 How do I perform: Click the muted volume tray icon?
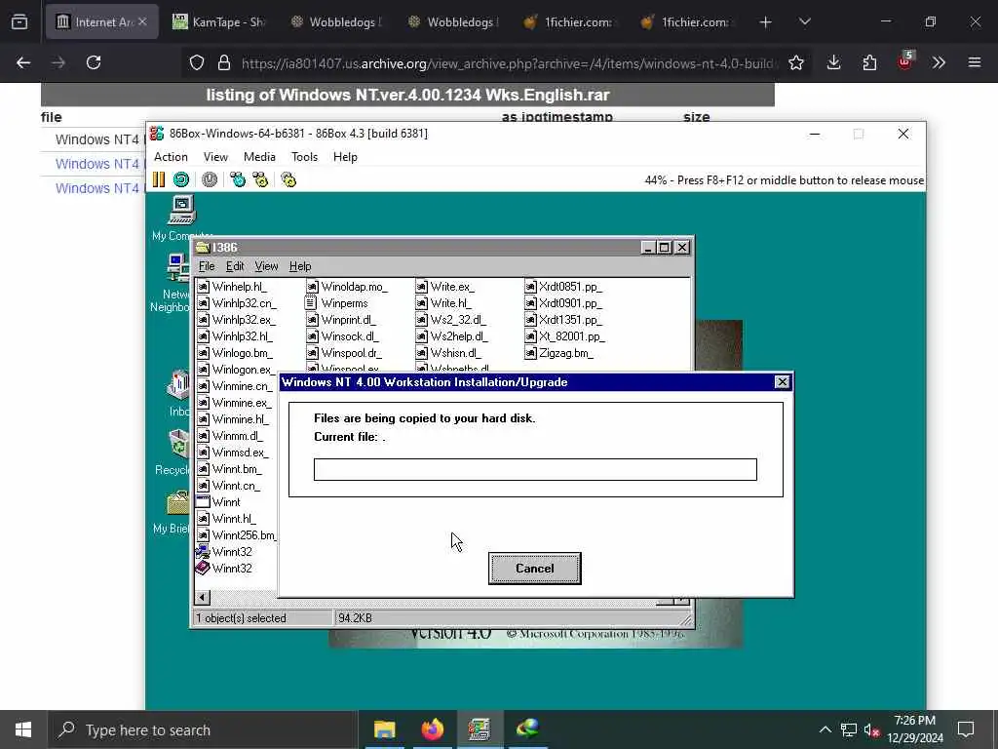pos(871,729)
